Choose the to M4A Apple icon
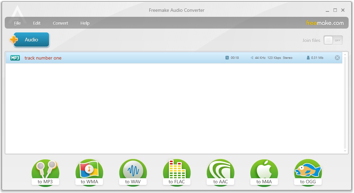This screenshot has height=193, width=354. pos(264,173)
